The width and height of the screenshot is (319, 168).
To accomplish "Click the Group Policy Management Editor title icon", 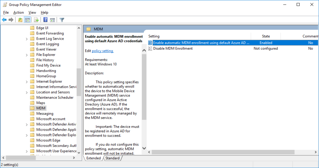I will pos(5,4).
